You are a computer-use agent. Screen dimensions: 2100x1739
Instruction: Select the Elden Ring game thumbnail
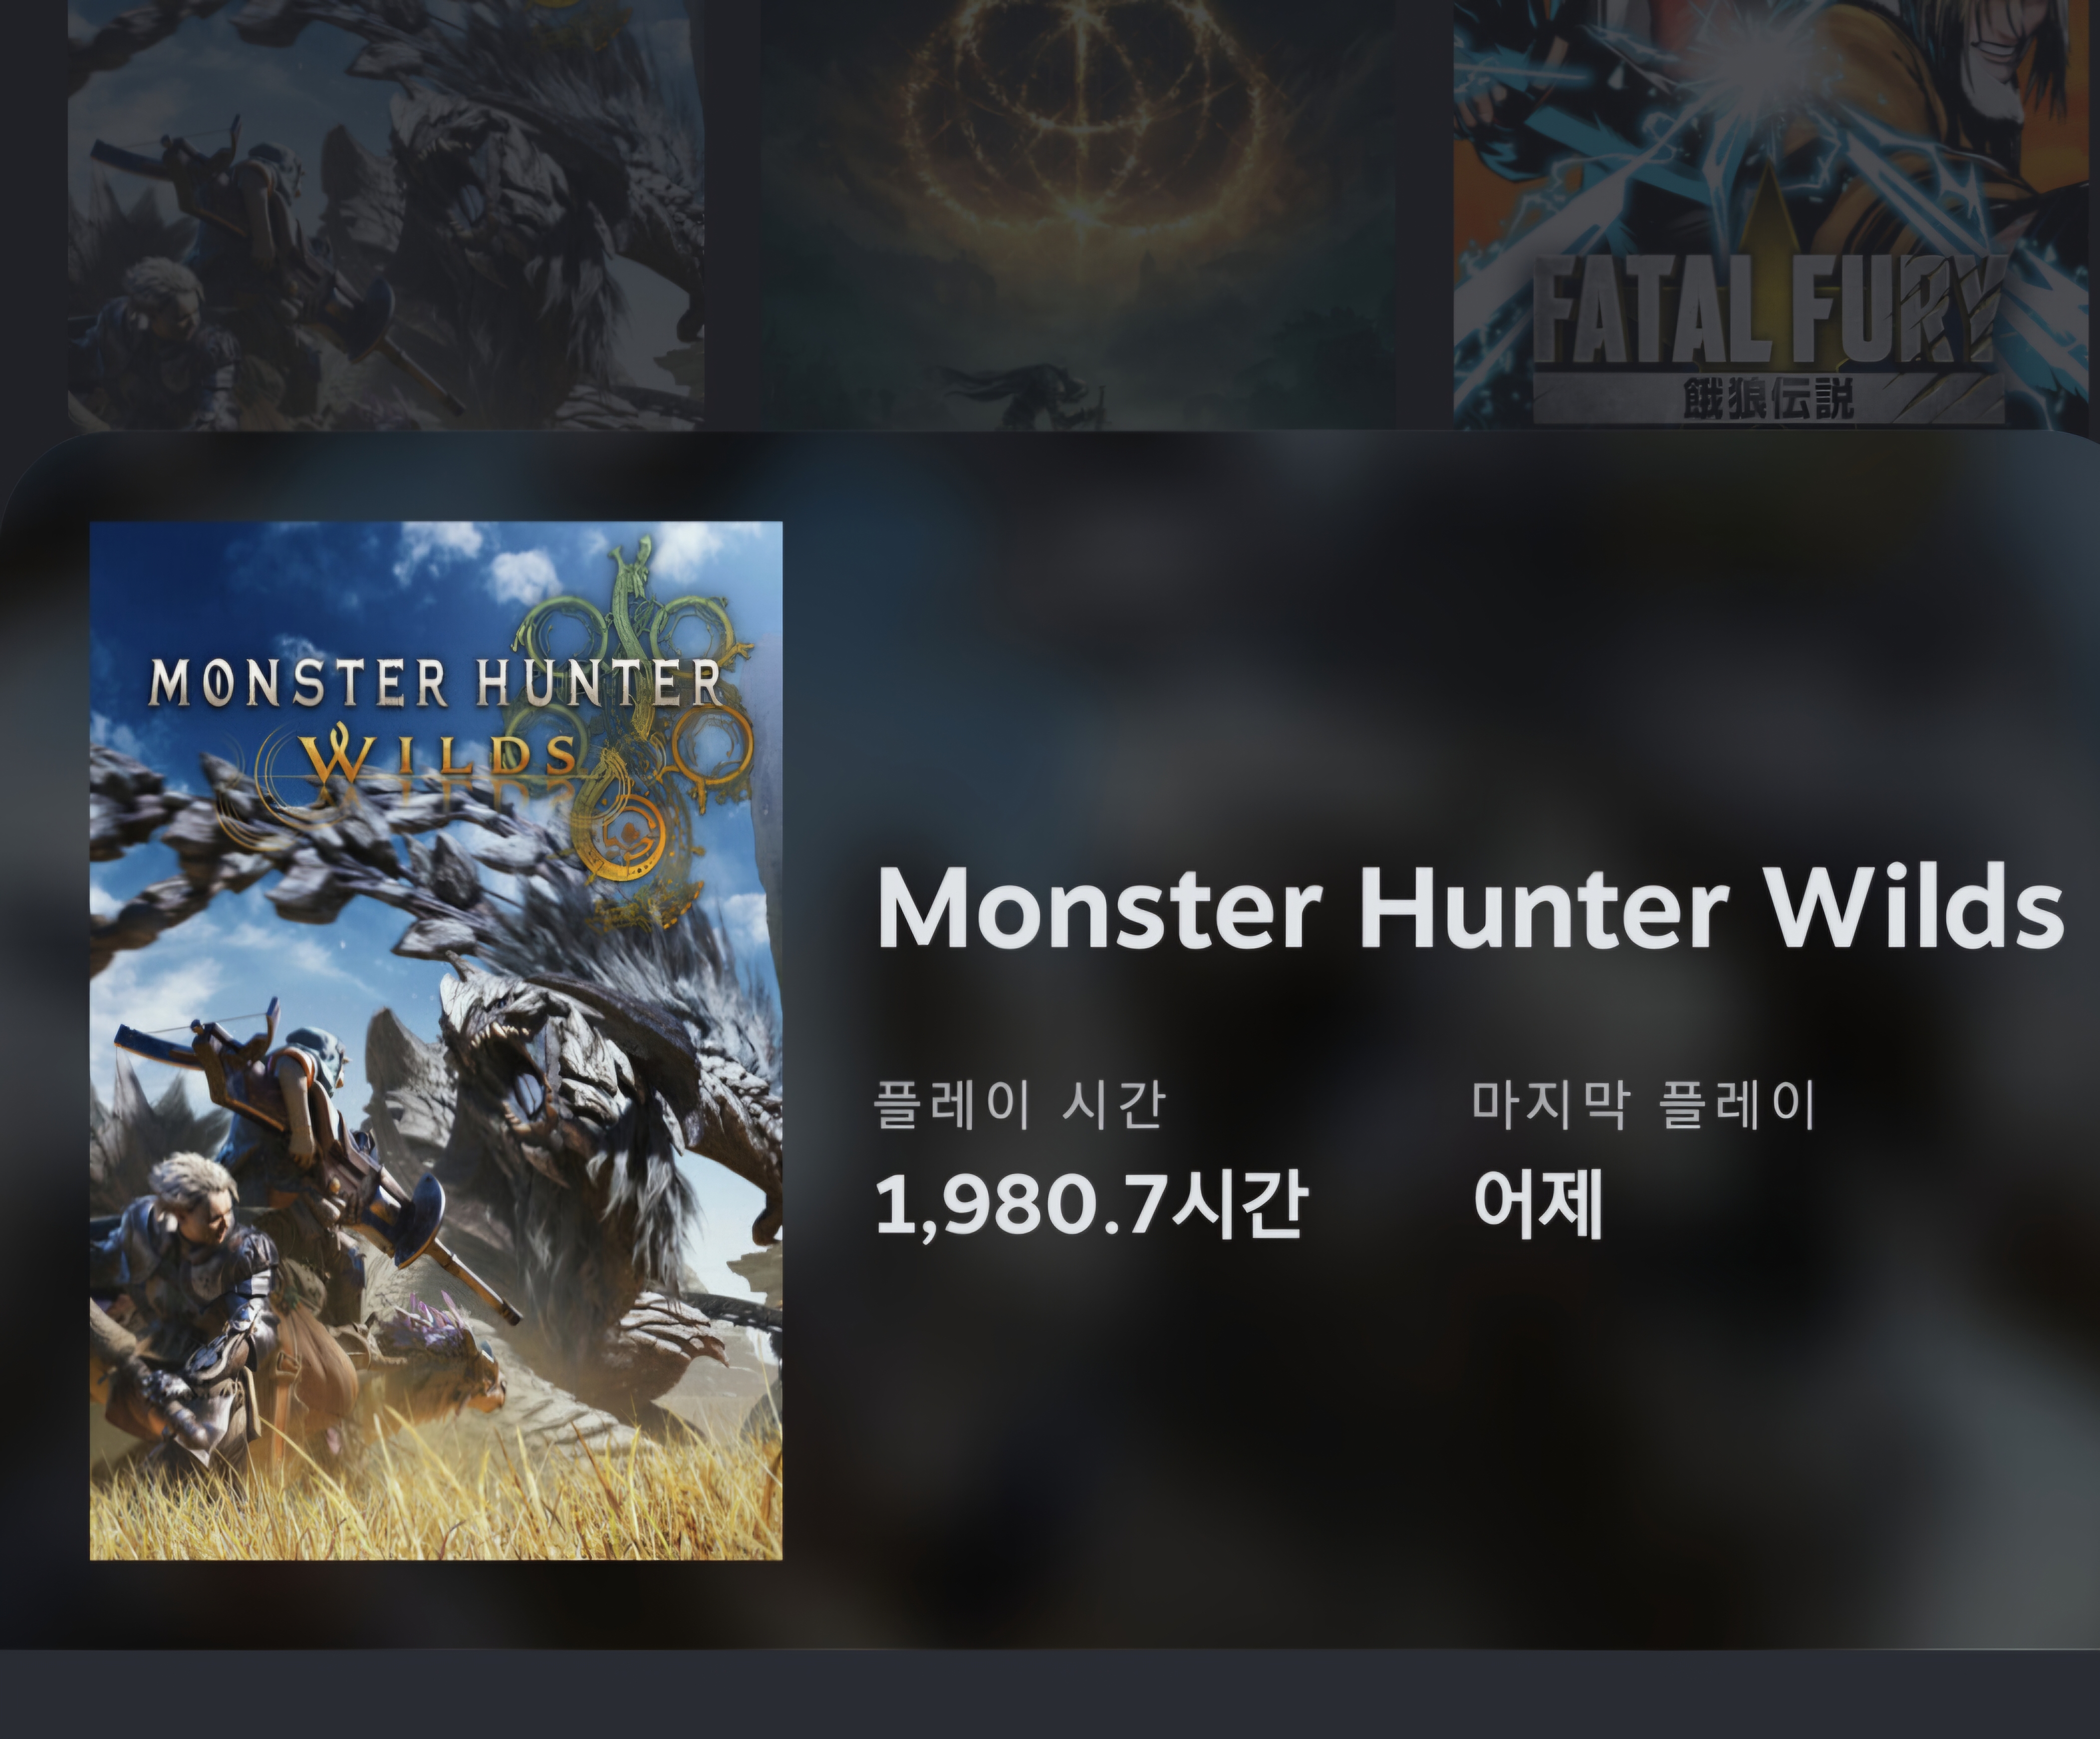[x=1078, y=214]
